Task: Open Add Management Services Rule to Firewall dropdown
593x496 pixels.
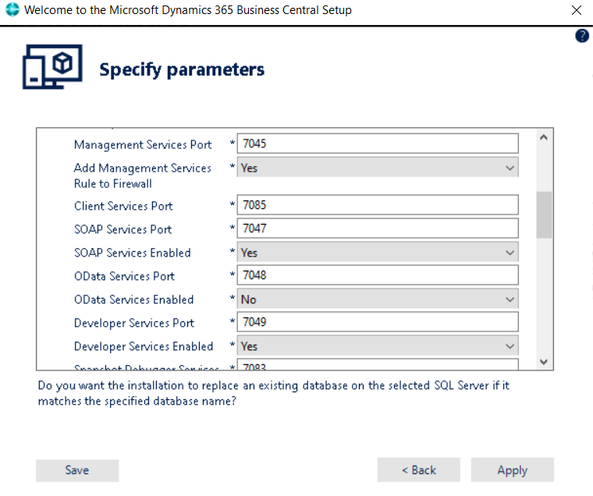Action: pyautogui.click(x=378, y=168)
